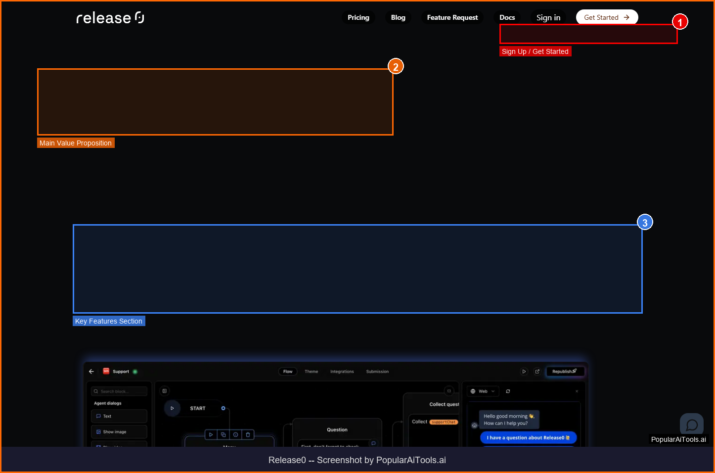Click the START node play icon
715x473 pixels.
[172, 408]
